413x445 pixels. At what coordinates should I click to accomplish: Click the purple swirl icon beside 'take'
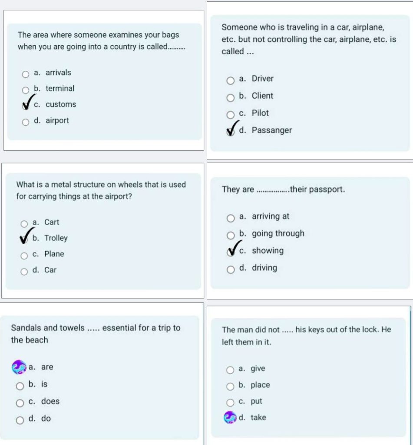(x=230, y=418)
